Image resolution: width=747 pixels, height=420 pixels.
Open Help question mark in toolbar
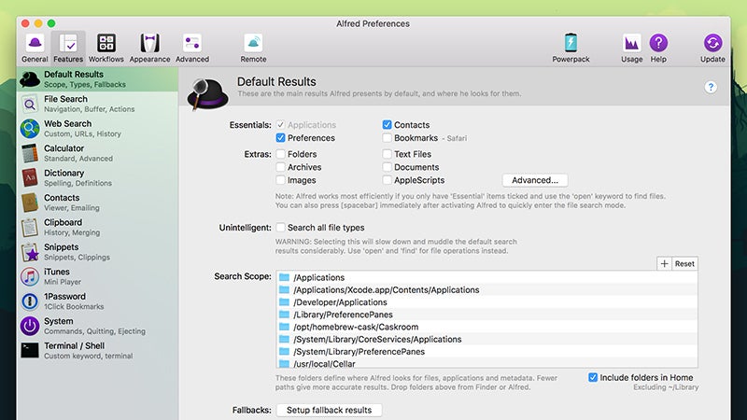coord(658,43)
